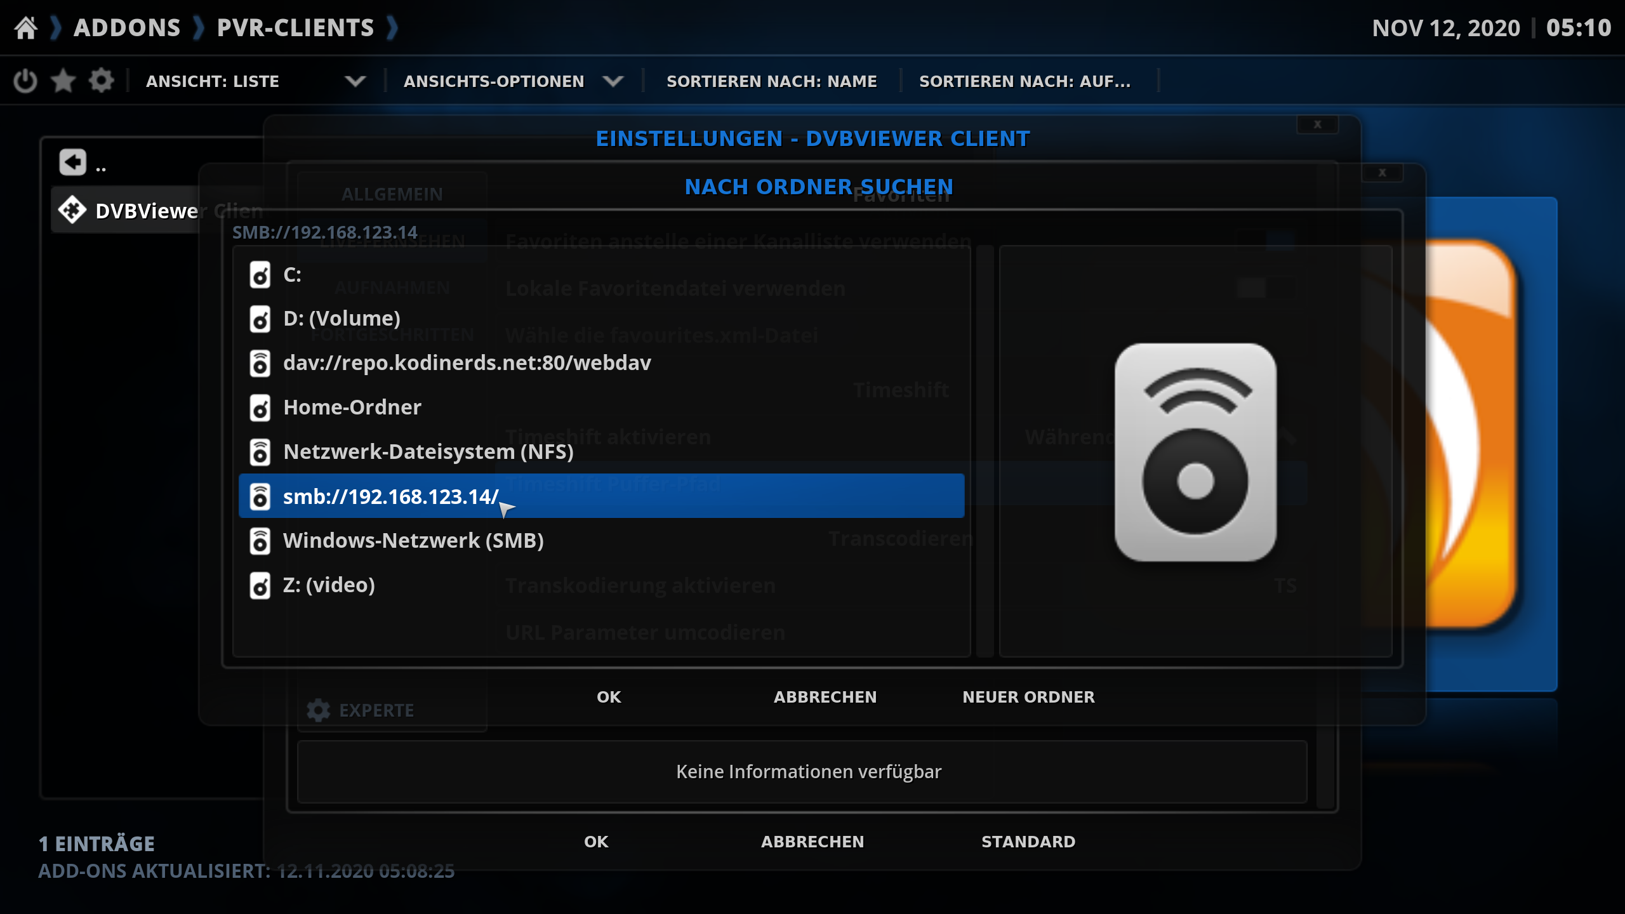Close the Nach Ordner suchen dialog

coord(1383,173)
